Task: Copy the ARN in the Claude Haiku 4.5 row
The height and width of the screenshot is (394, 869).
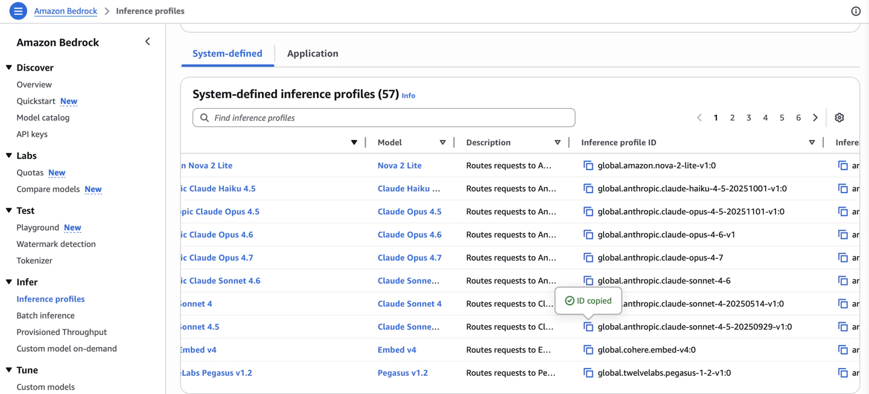Action: (x=843, y=188)
